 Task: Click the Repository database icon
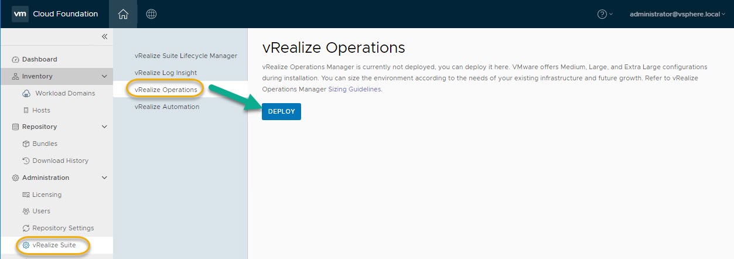[x=16, y=127]
